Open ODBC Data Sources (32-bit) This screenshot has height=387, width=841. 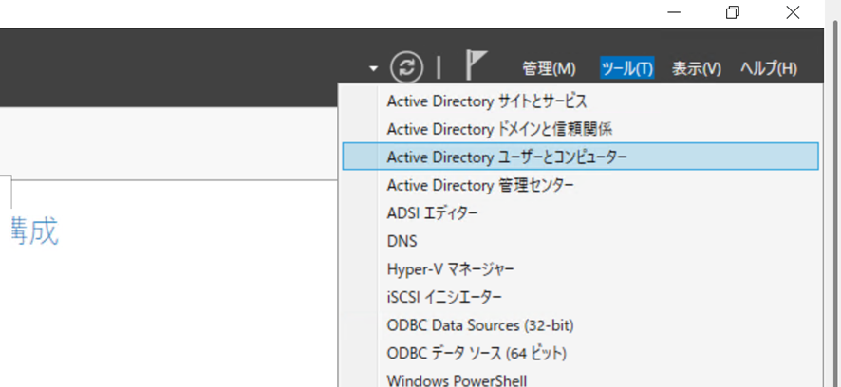coord(580,324)
